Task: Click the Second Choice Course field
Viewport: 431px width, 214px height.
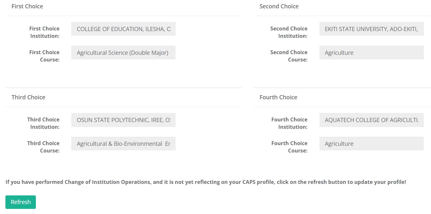Action: (x=371, y=53)
